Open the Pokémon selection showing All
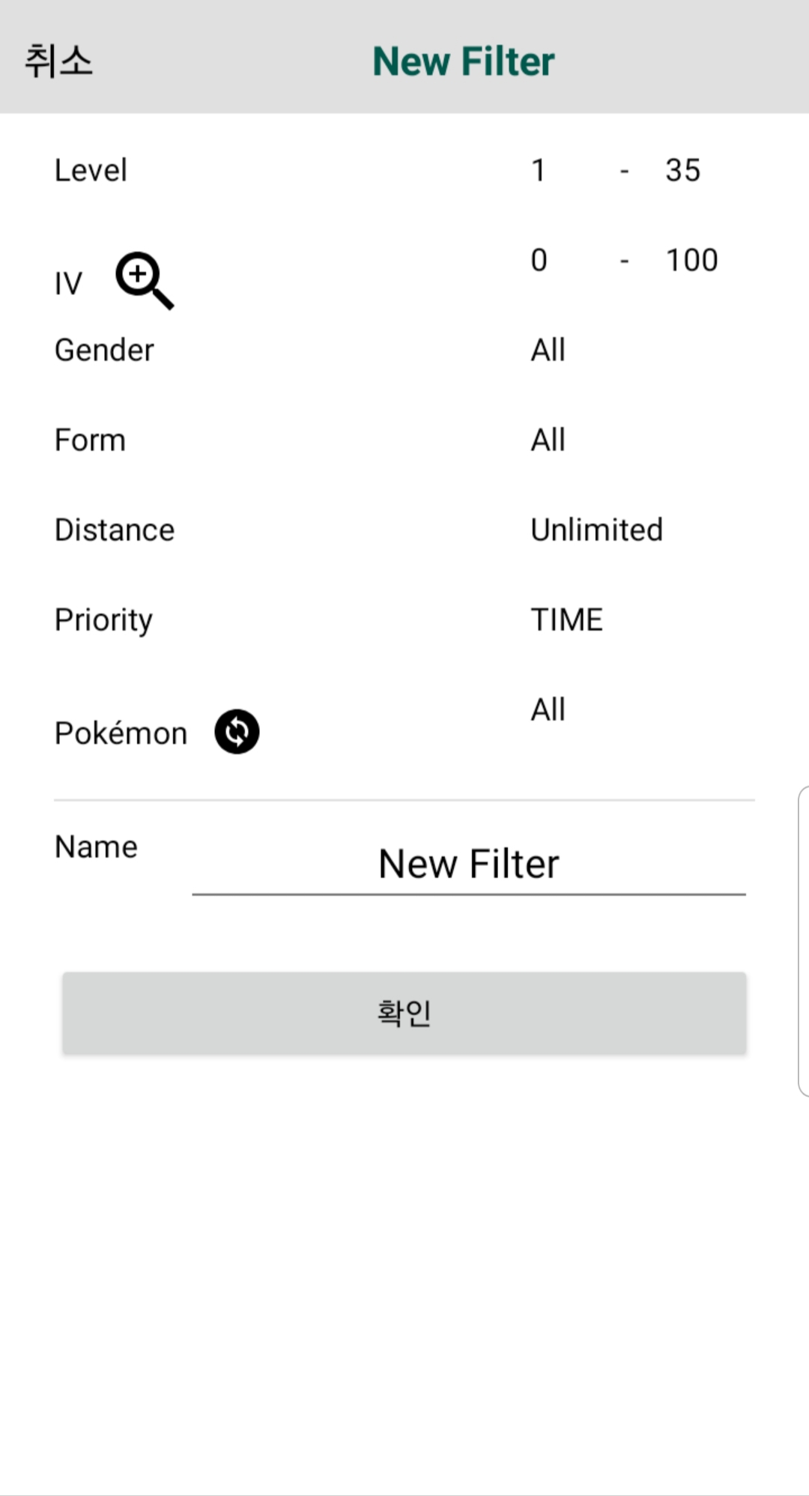 click(548, 709)
